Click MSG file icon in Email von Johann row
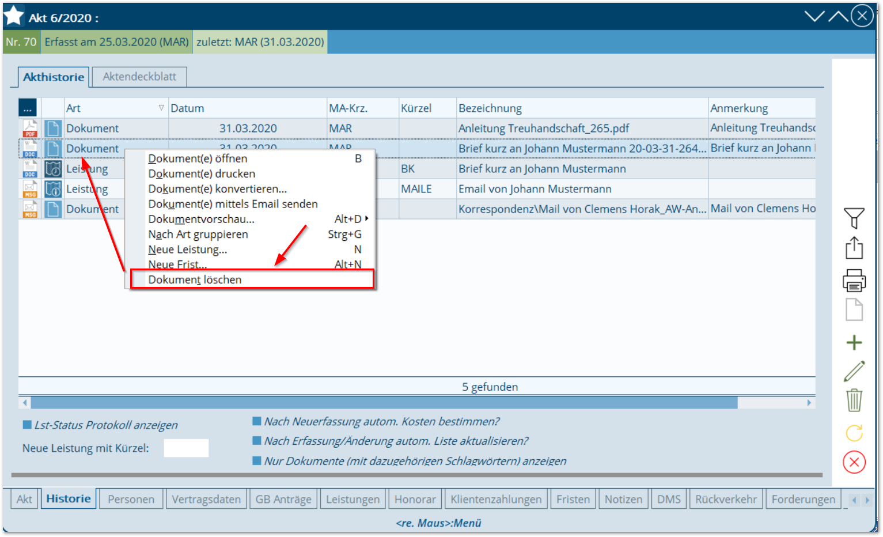The height and width of the screenshot is (537, 883). 30,188
